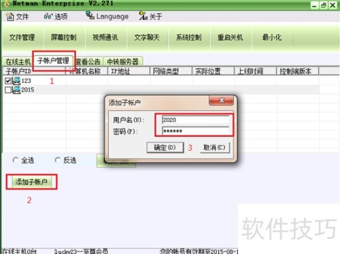Click the 文件 menu icon

[x=10, y=16]
